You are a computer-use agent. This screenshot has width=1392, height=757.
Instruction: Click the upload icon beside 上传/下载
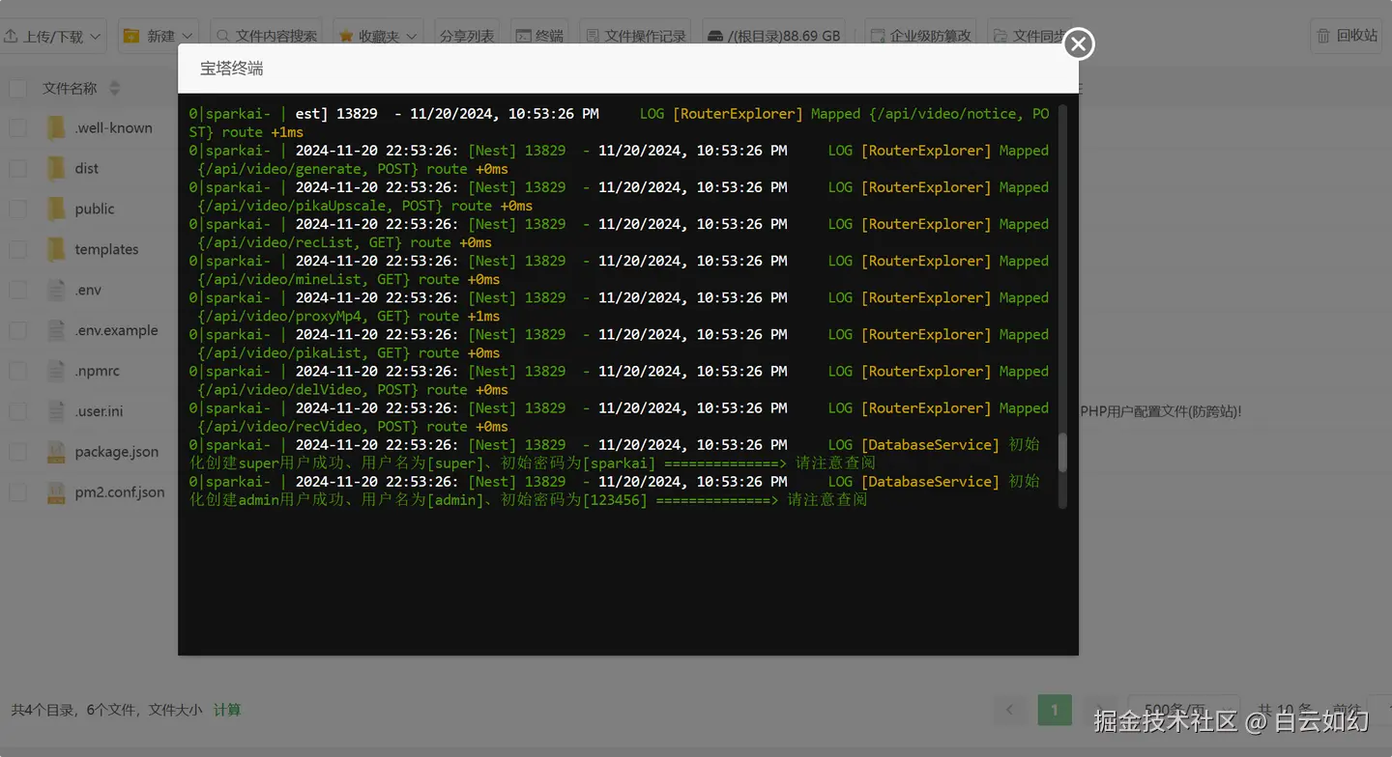(11, 36)
